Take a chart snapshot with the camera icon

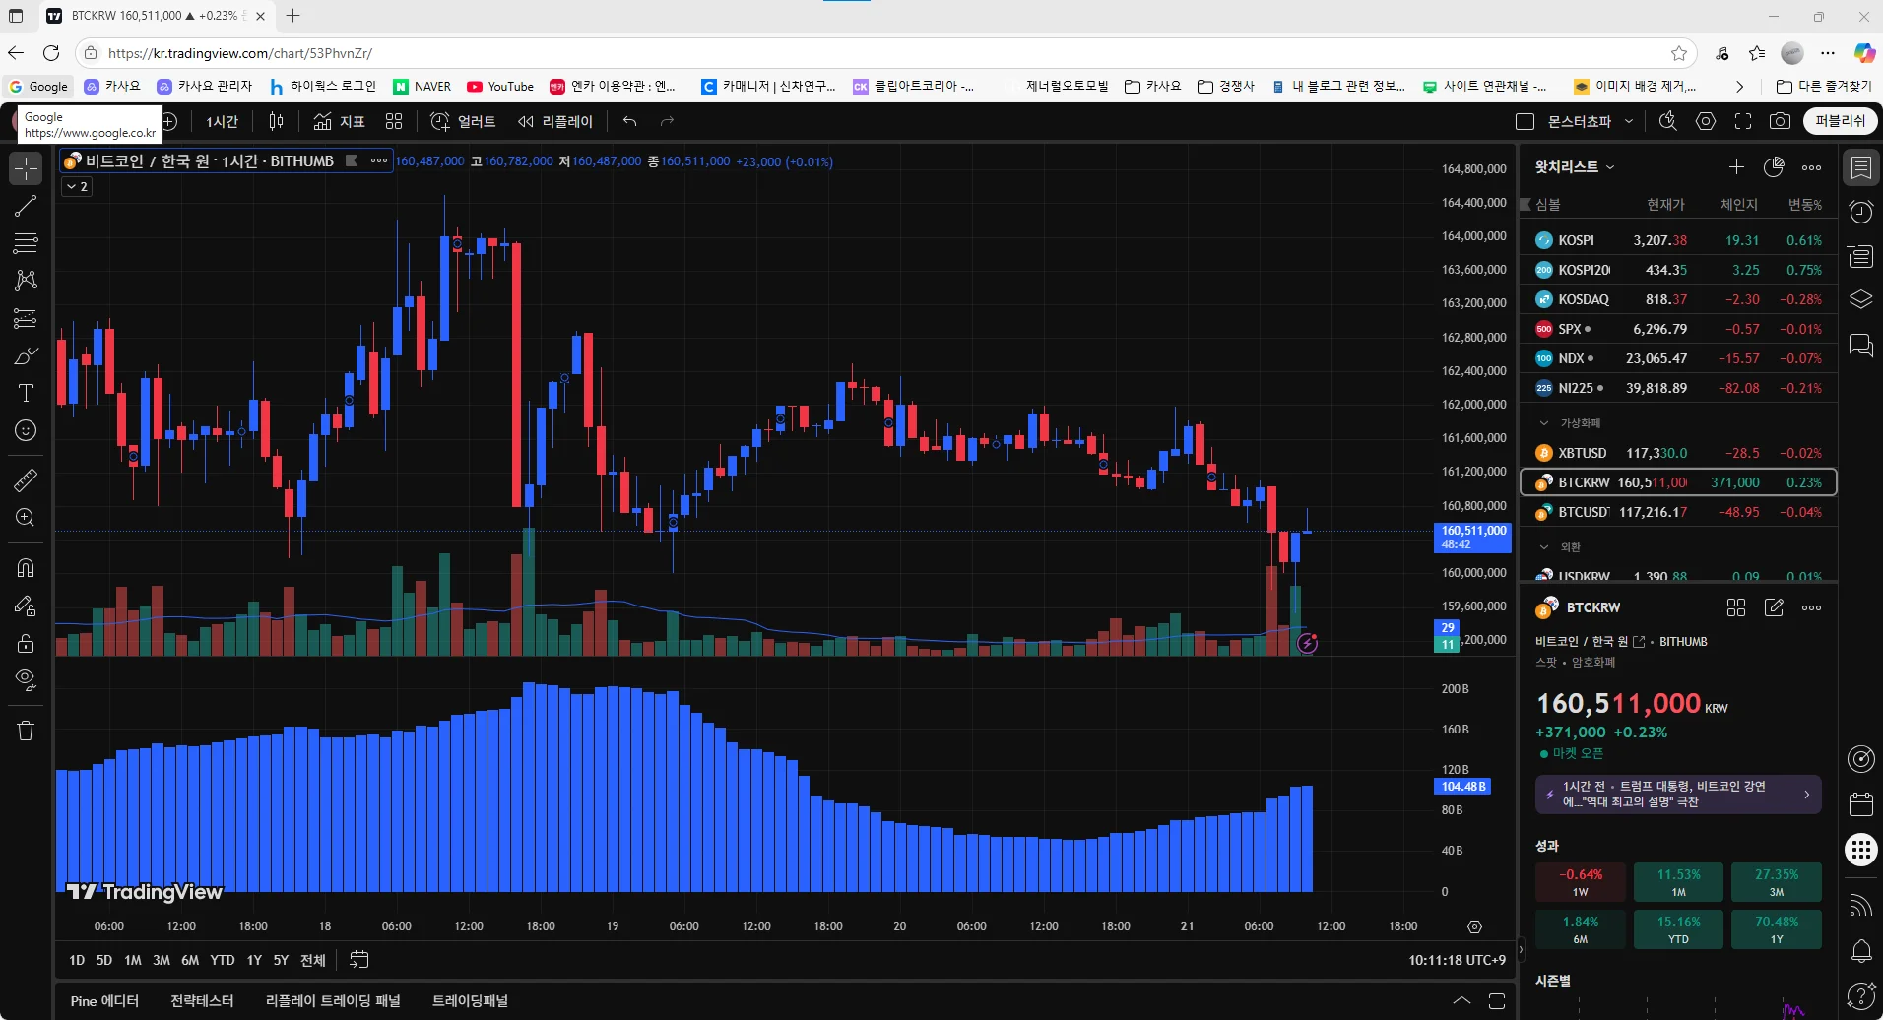(1780, 121)
